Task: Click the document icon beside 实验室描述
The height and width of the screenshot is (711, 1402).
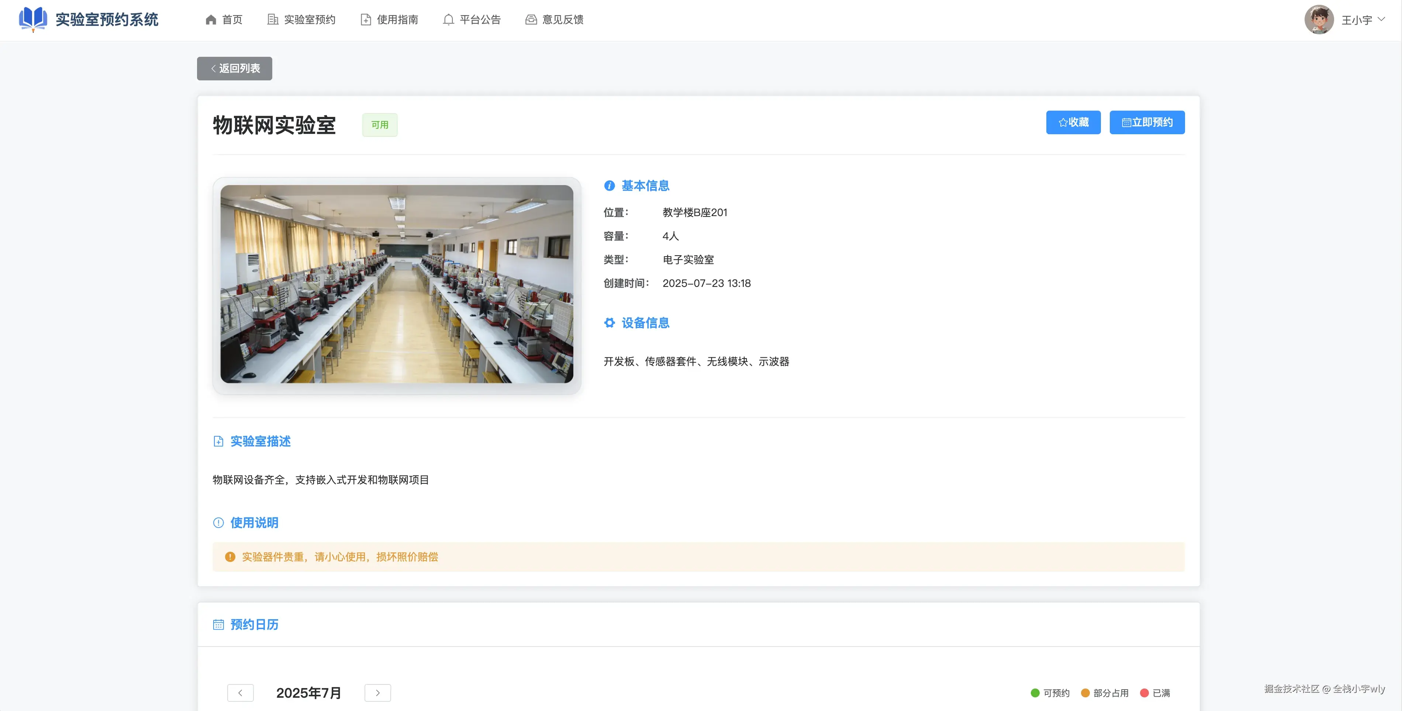Action: (218, 441)
